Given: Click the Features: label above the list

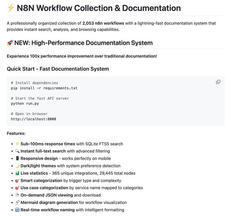Looking at the screenshot, I should point(16,133).
